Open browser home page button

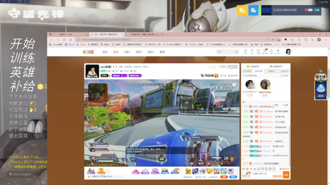(71, 39)
